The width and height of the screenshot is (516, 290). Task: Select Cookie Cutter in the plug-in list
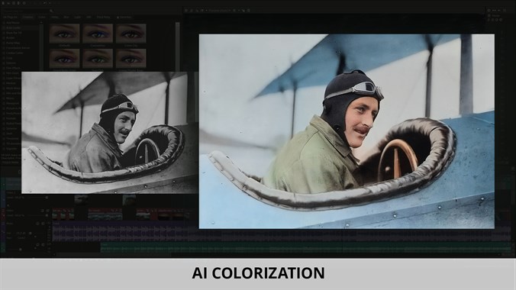click(15, 53)
